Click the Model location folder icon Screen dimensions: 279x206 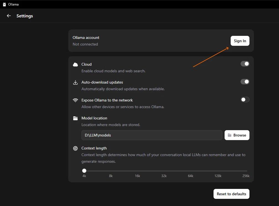coord(75,118)
